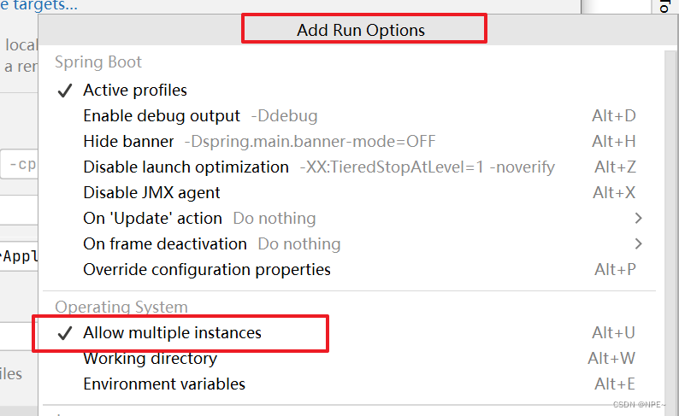Click the Spring Boot section header

coord(98,62)
